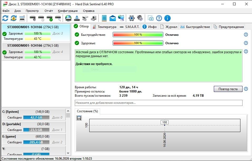Click the status bar last update text
252x161 pixels.
47,159
